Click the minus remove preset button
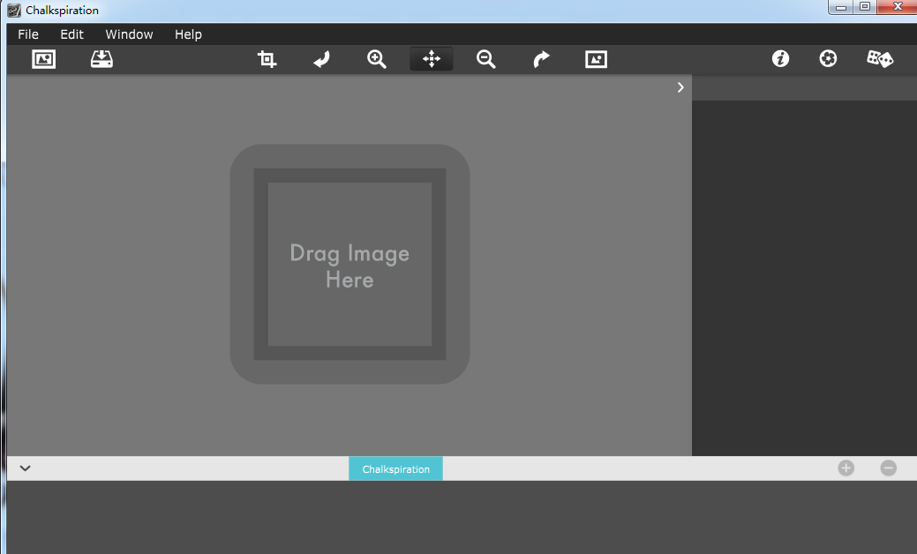Screen dimensions: 917x554 [889, 468]
